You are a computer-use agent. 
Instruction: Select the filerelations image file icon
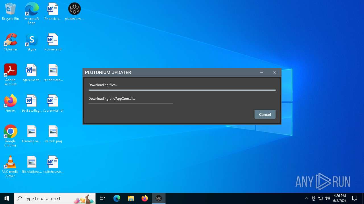(x=32, y=165)
